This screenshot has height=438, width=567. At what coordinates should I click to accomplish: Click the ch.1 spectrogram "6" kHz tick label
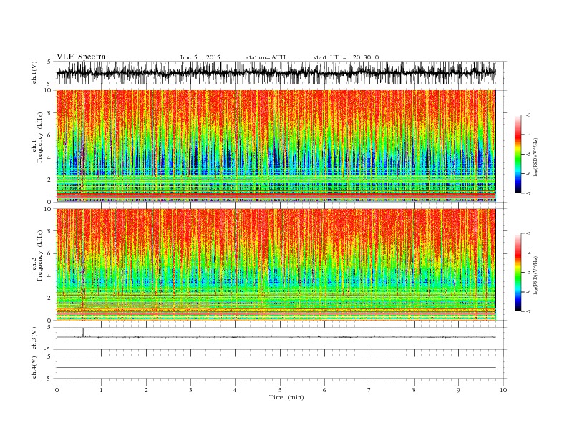tap(50, 135)
